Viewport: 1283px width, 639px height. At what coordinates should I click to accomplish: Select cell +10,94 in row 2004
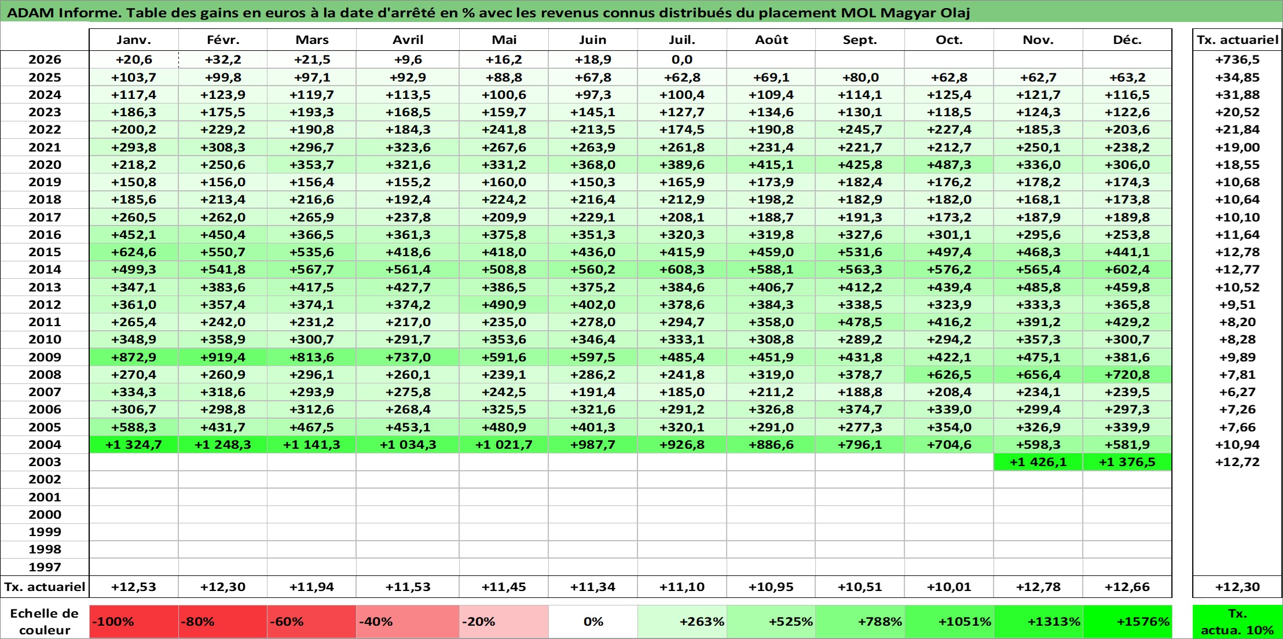pyautogui.click(x=1237, y=445)
